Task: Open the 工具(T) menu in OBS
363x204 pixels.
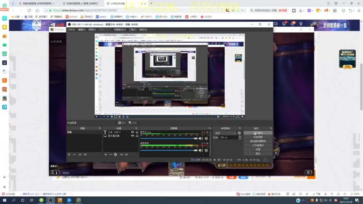Action: [132, 29]
